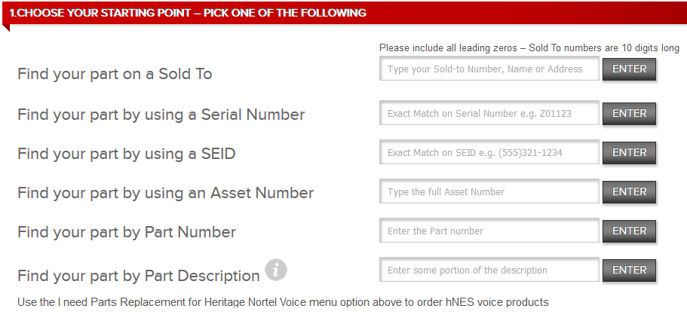Click ENTER next to Serial Number field

(629, 114)
